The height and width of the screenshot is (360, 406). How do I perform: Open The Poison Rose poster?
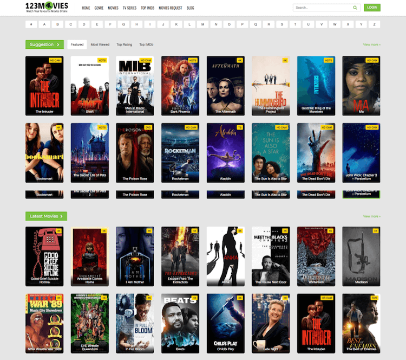pyautogui.click(x=135, y=153)
